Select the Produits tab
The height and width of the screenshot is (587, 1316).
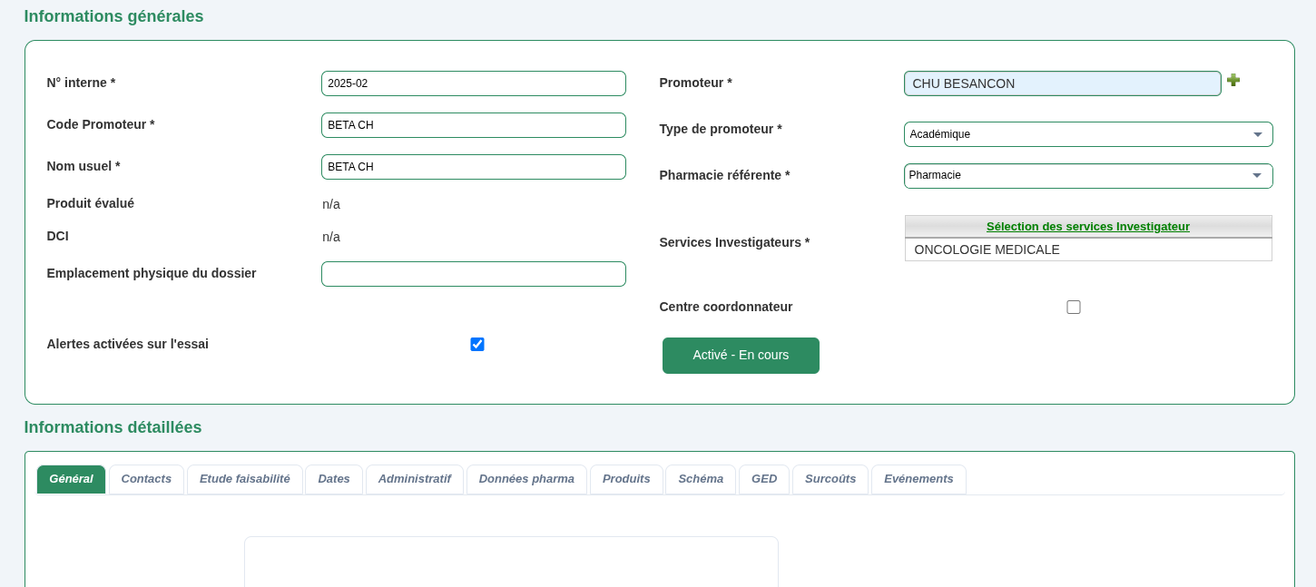[x=626, y=479]
